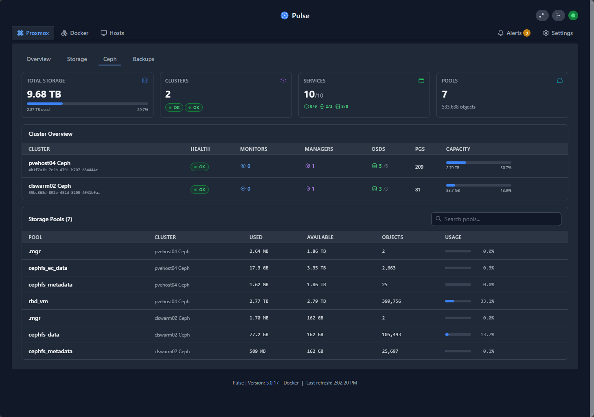Open Alerts via the bell icon

501,33
